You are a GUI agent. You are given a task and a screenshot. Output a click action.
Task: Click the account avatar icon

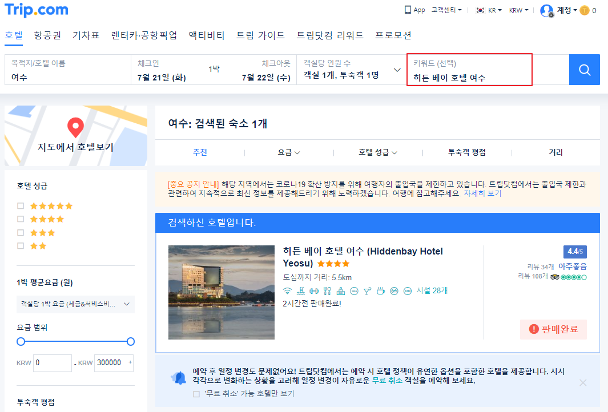pyautogui.click(x=547, y=10)
